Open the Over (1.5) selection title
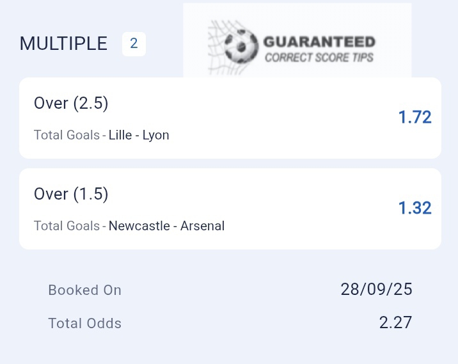Viewport: 458px width, 364px height. (x=70, y=194)
